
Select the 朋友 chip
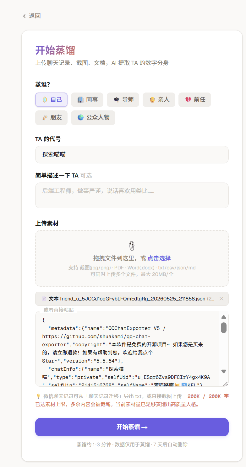[52, 118]
